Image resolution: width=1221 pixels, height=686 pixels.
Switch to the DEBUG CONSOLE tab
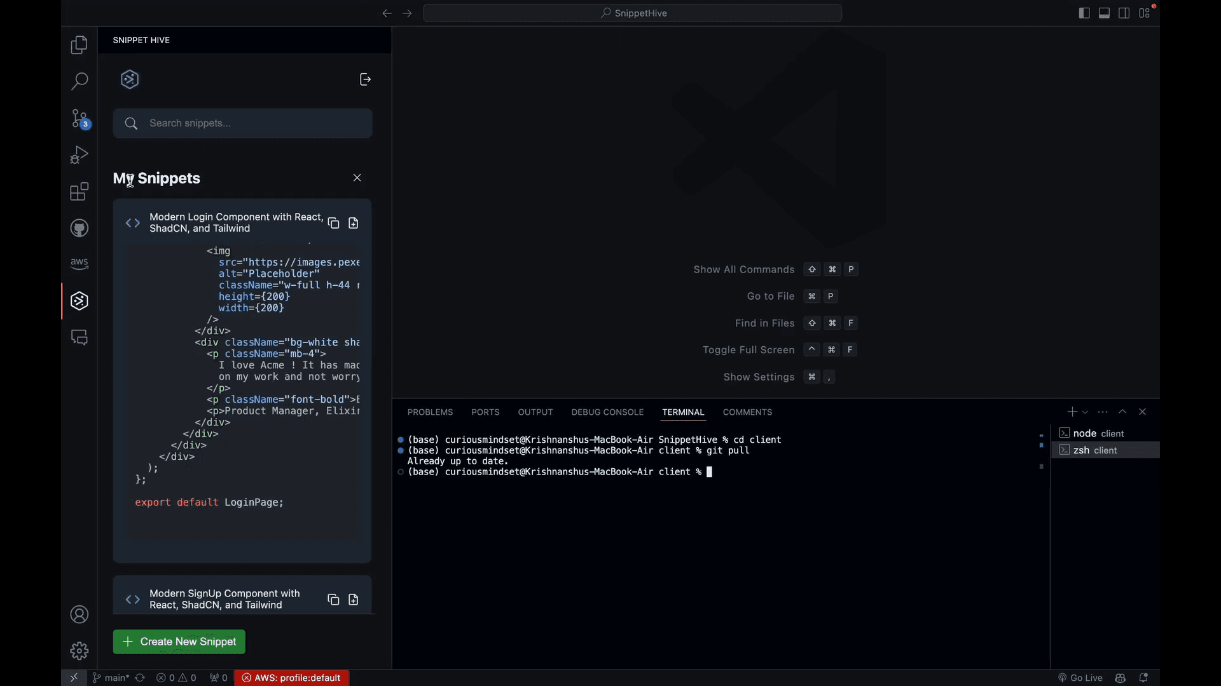pos(607,412)
